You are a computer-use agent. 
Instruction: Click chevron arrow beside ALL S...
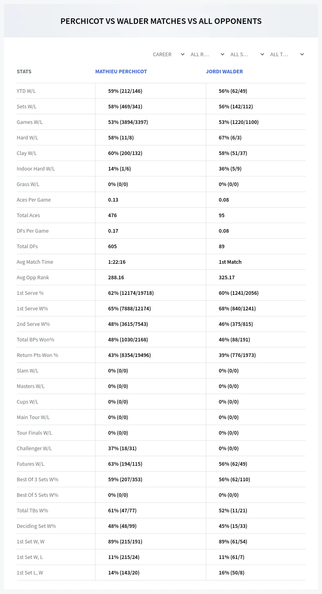pos(262,54)
